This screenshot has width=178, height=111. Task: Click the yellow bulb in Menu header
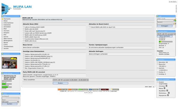pyautogui.click(x=2, y=16)
